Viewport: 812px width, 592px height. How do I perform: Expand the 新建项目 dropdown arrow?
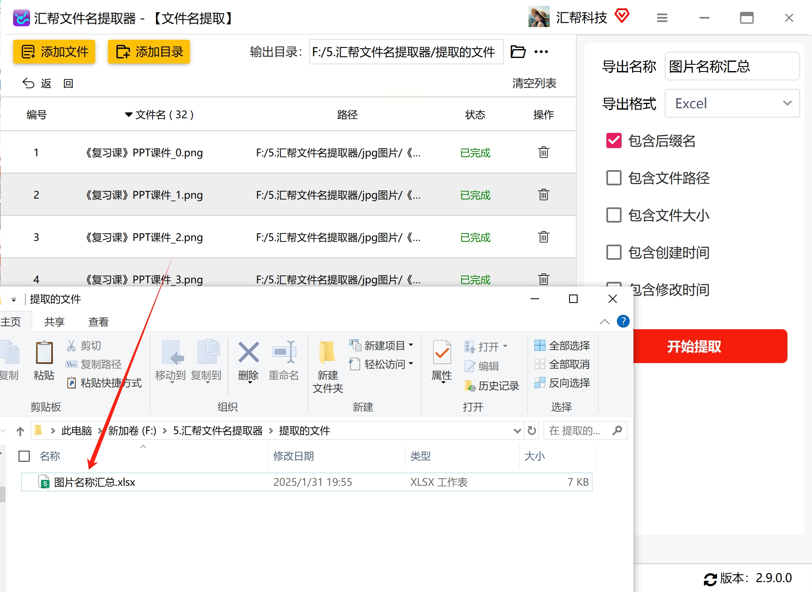[x=411, y=345]
